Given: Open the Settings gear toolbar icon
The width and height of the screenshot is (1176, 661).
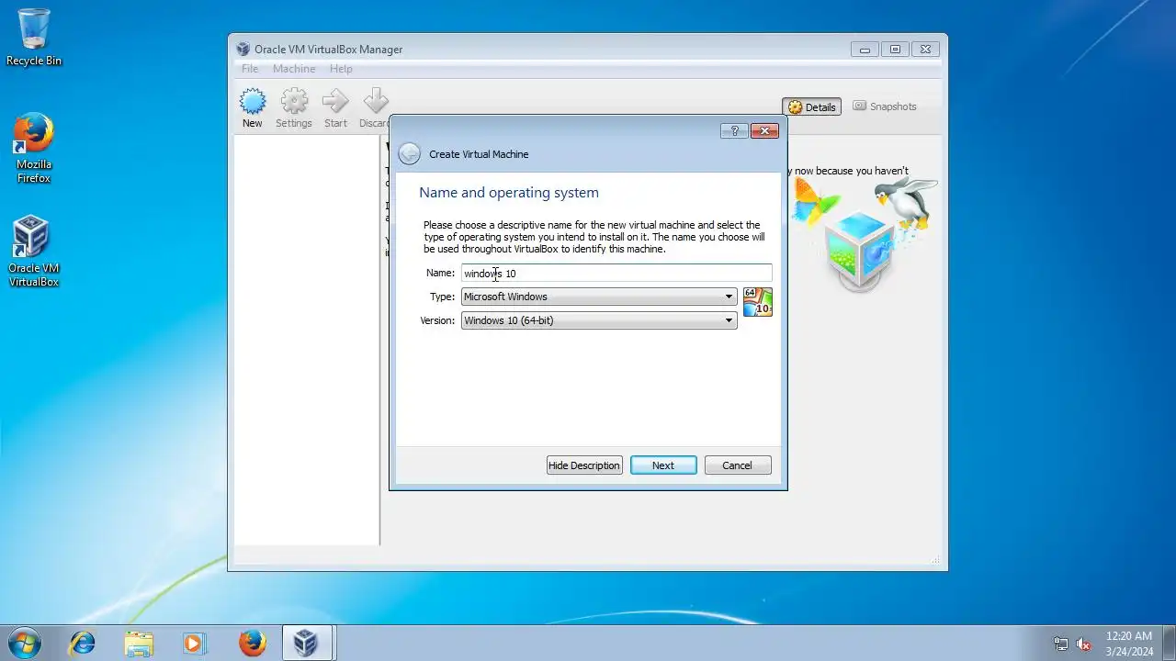Looking at the screenshot, I should tap(294, 108).
